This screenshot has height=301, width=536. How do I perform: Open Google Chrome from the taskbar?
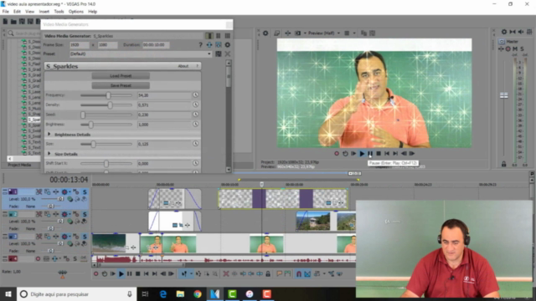tap(198, 294)
